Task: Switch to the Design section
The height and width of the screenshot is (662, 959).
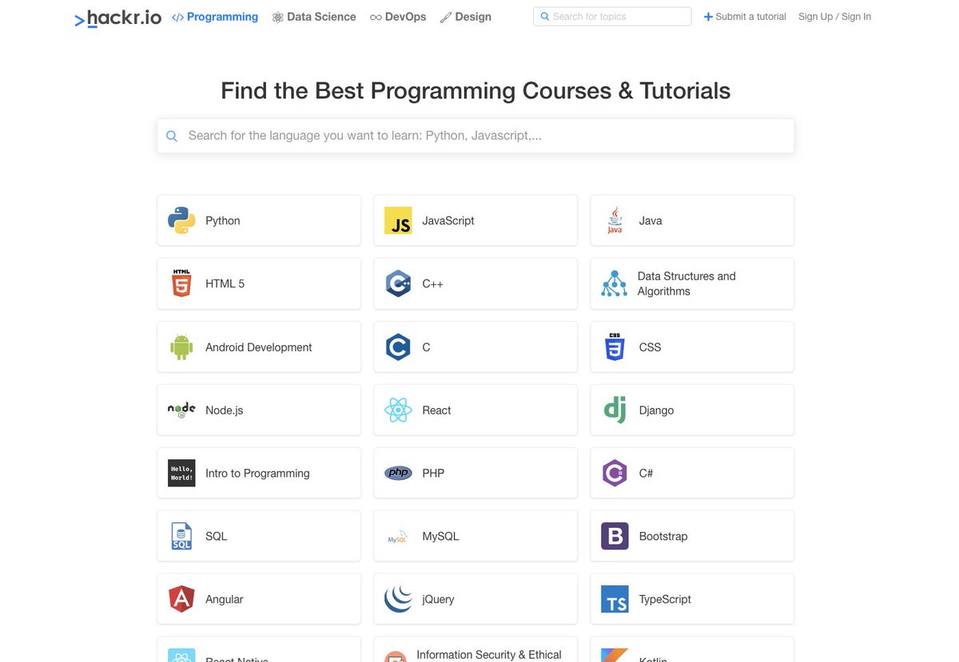Action: pos(466,17)
